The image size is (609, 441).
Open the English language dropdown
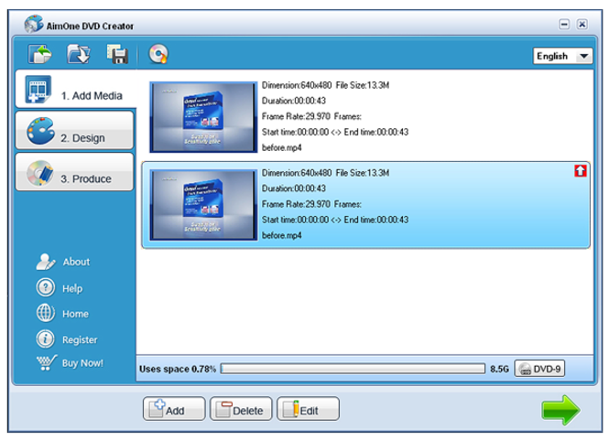[562, 56]
